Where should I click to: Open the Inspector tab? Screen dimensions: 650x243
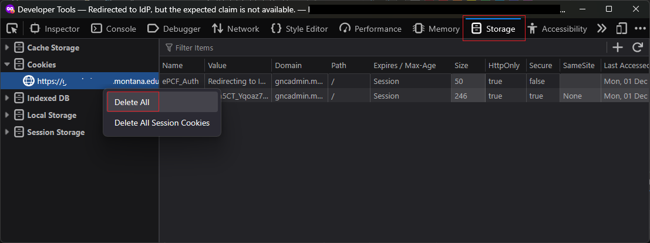tap(55, 29)
